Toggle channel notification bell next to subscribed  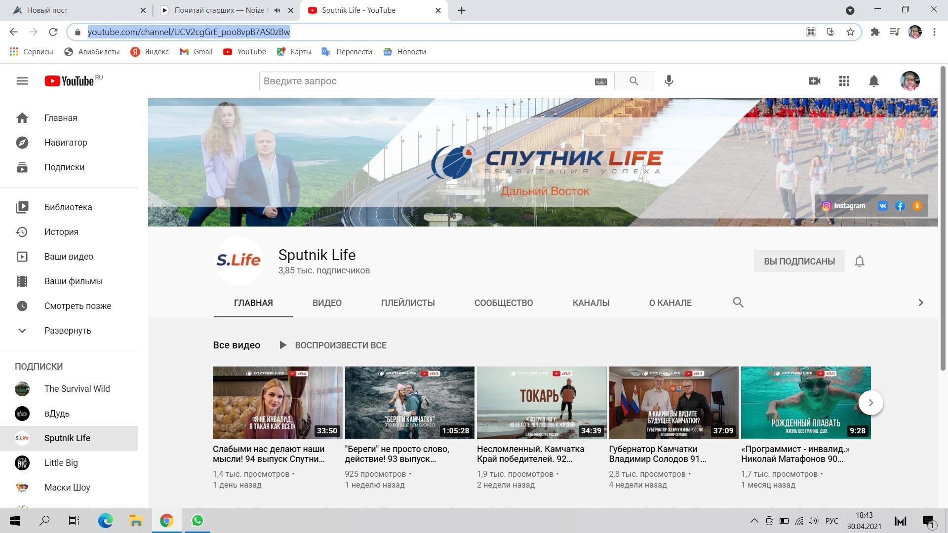pyautogui.click(x=859, y=261)
